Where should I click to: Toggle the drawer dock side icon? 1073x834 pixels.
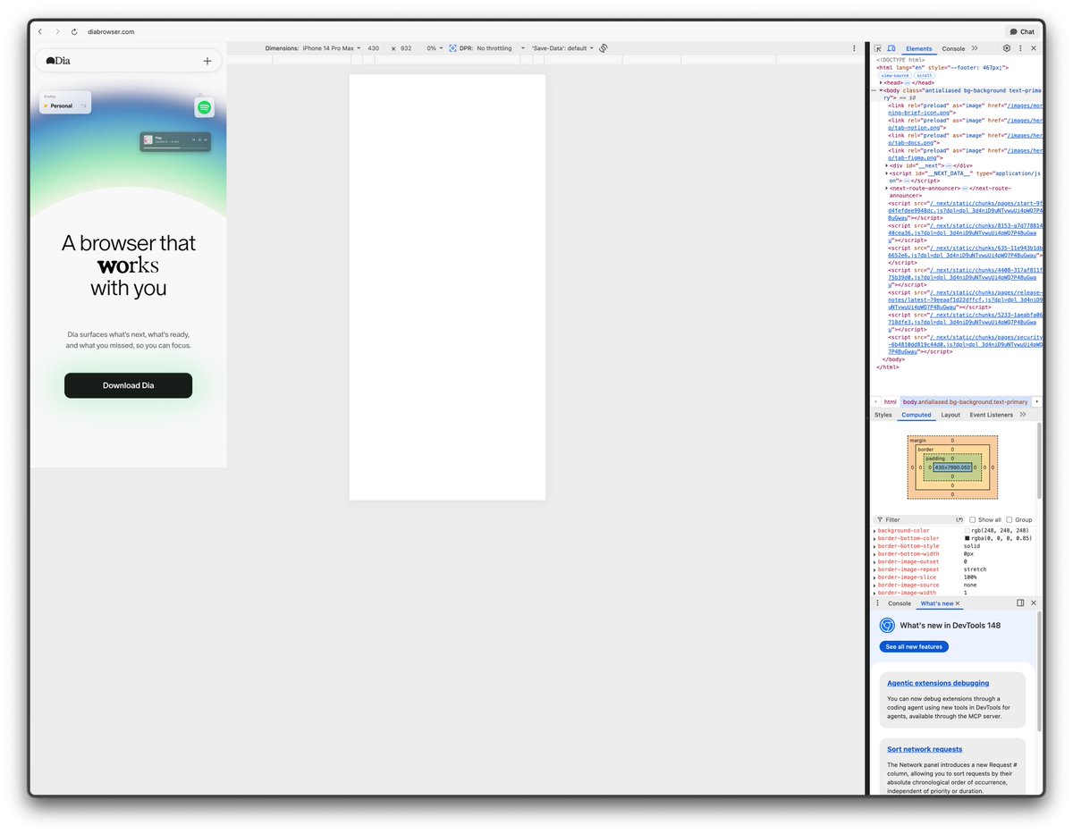pos(1020,603)
